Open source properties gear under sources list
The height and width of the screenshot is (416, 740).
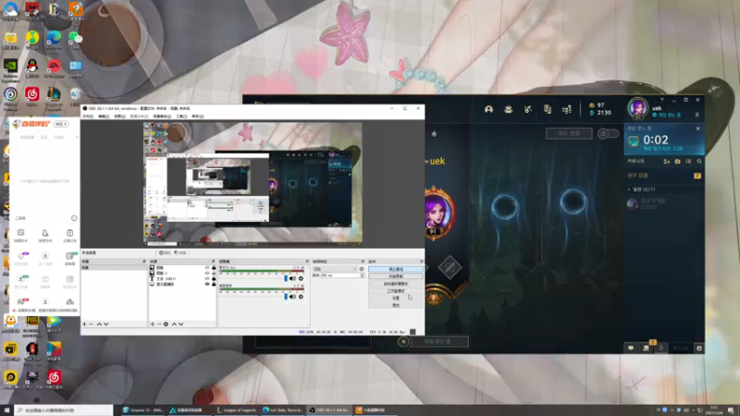pos(166,324)
